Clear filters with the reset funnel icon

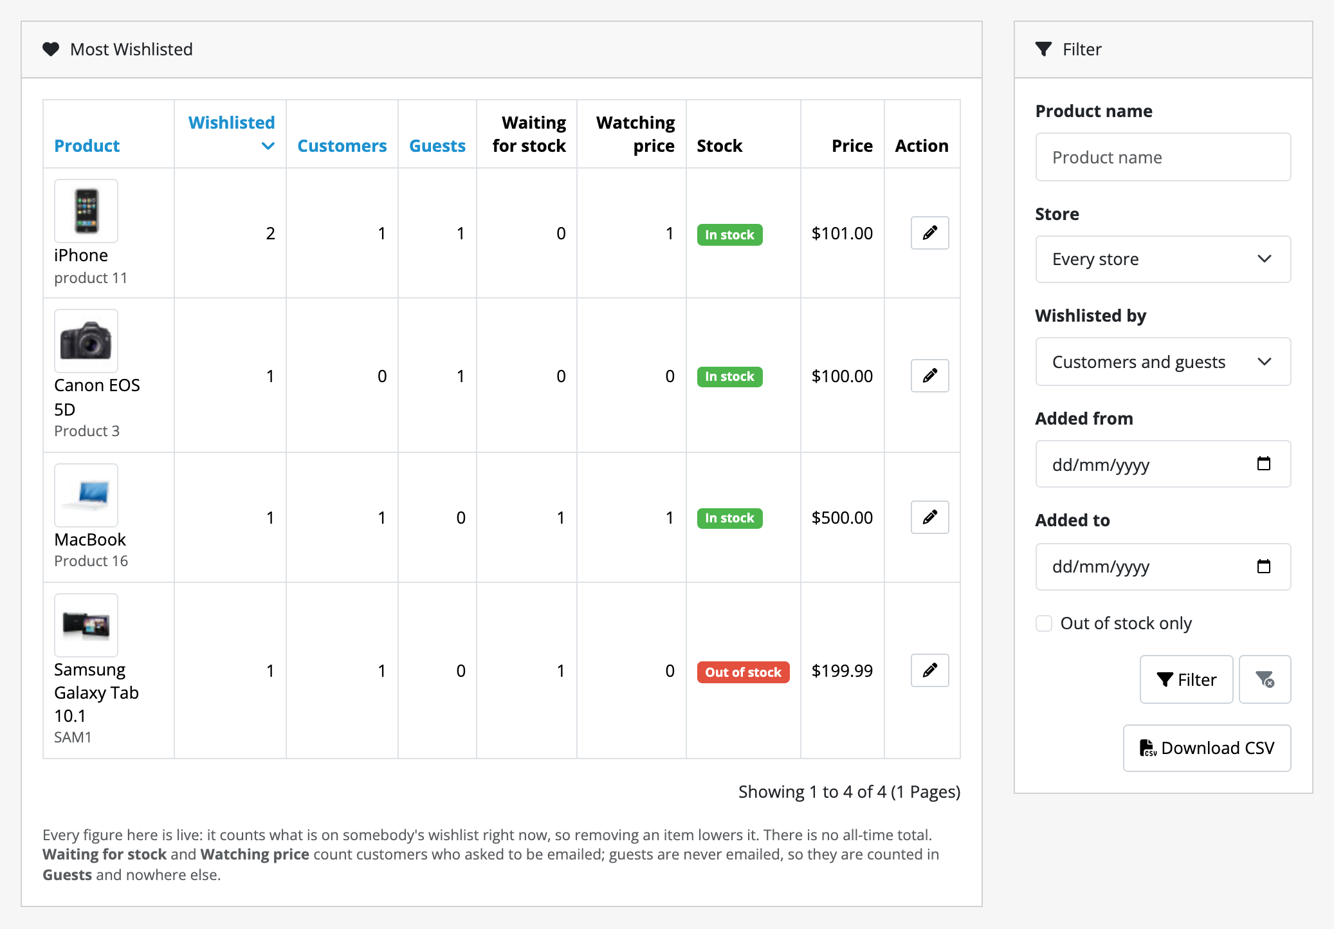(1265, 679)
